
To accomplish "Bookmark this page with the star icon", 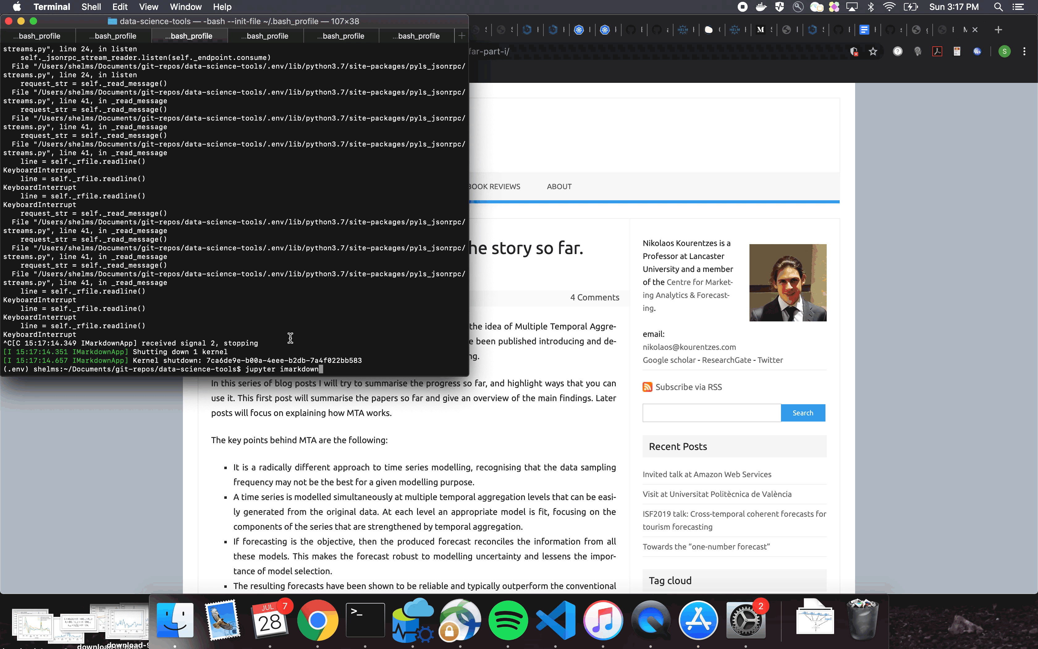I will [873, 52].
